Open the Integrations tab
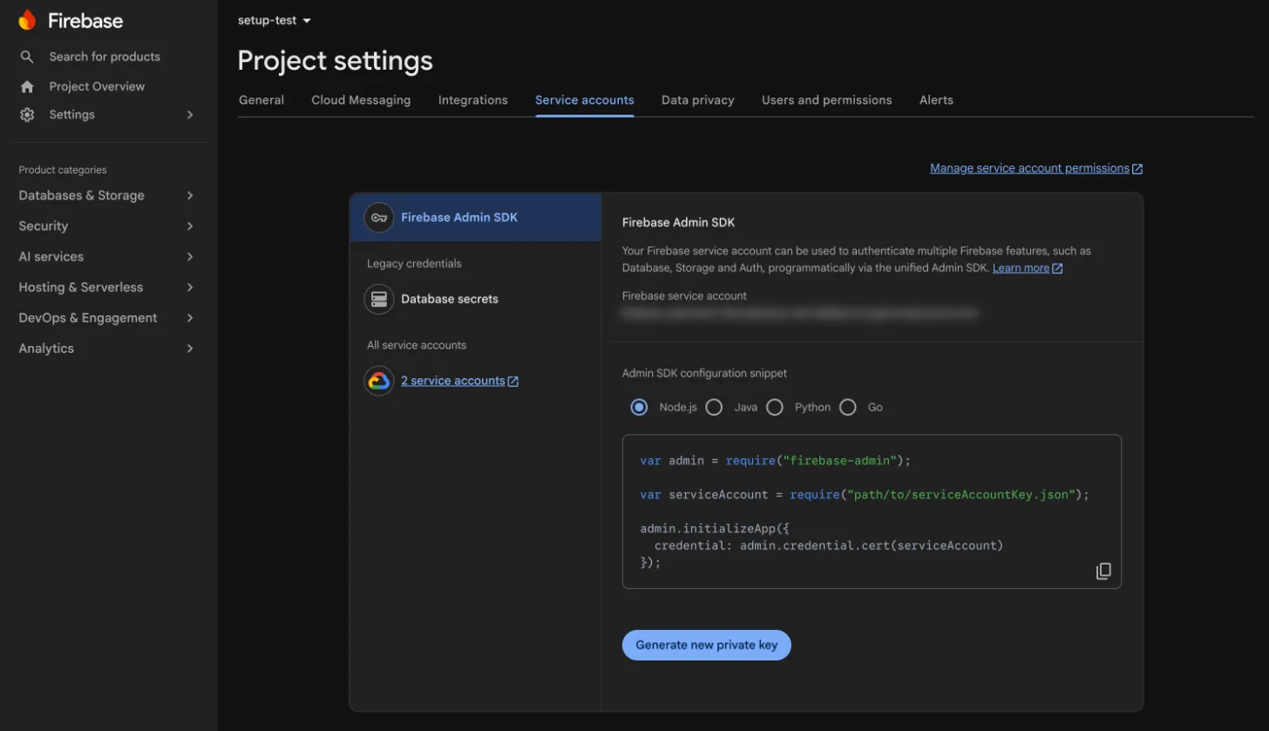 (x=473, y=100)
